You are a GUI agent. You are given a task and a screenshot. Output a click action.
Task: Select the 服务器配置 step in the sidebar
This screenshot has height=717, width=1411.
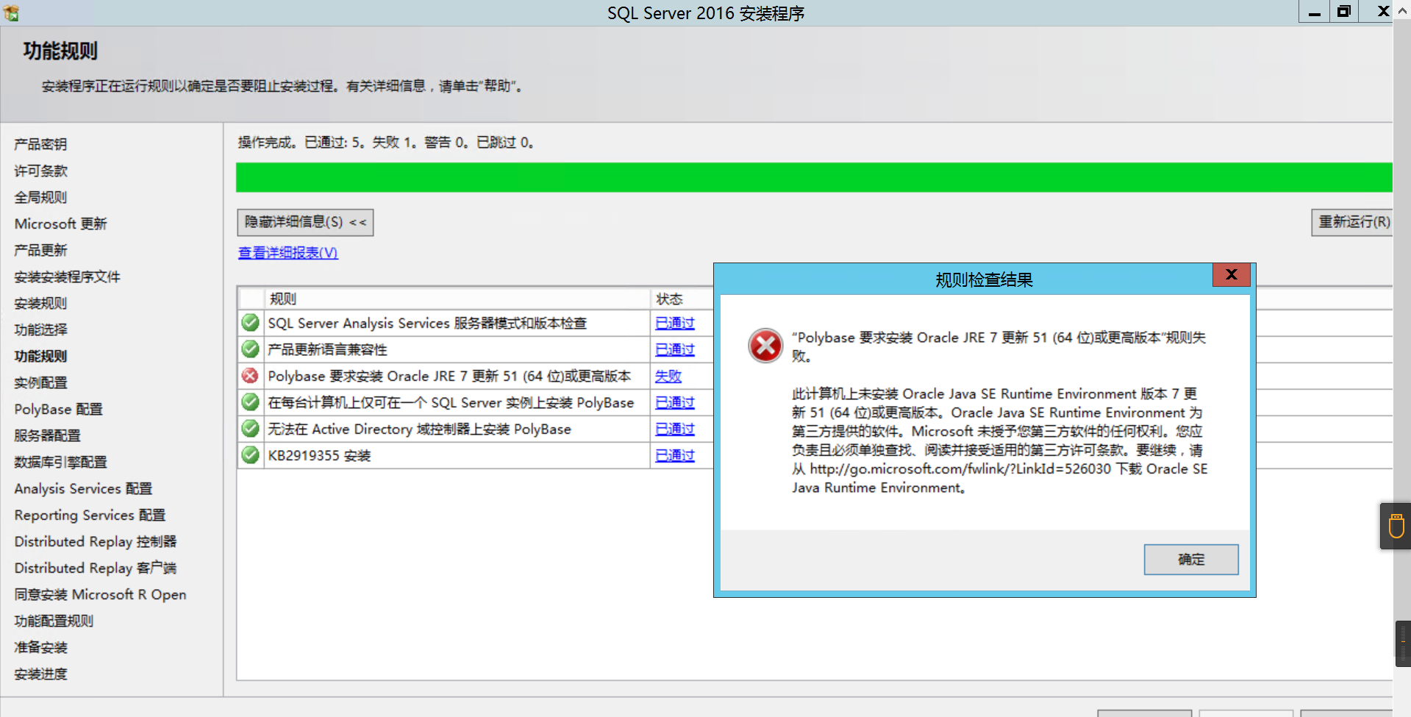click(47, 435)
